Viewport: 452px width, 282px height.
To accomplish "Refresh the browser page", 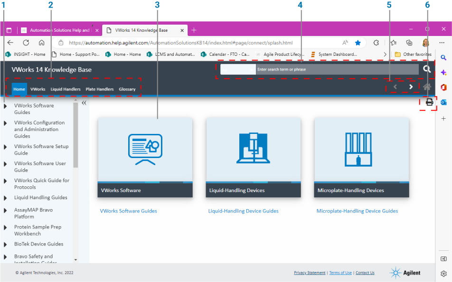I will [26, 43].
